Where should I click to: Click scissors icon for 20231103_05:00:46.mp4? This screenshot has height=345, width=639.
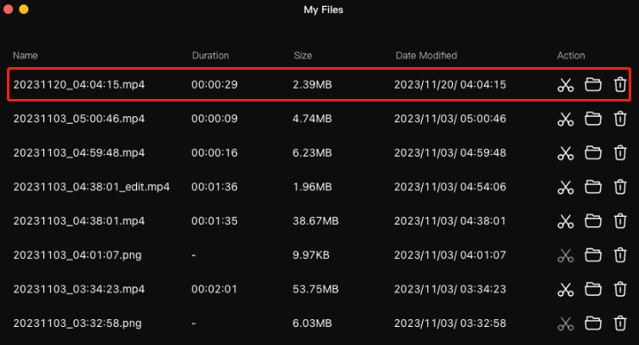click(x=565, y=119)
